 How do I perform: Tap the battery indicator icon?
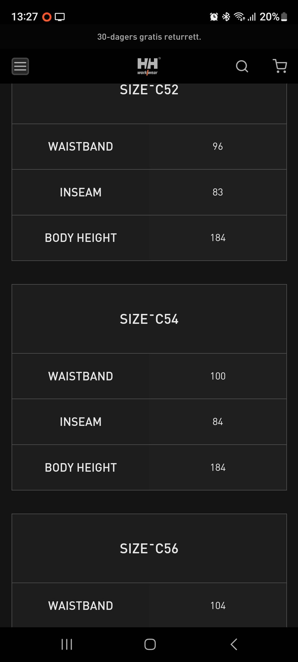(x=284, y=17)
